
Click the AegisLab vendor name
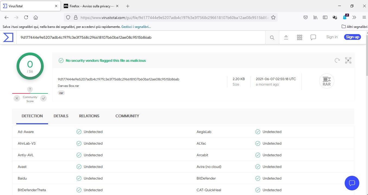(x=204, y=132)
